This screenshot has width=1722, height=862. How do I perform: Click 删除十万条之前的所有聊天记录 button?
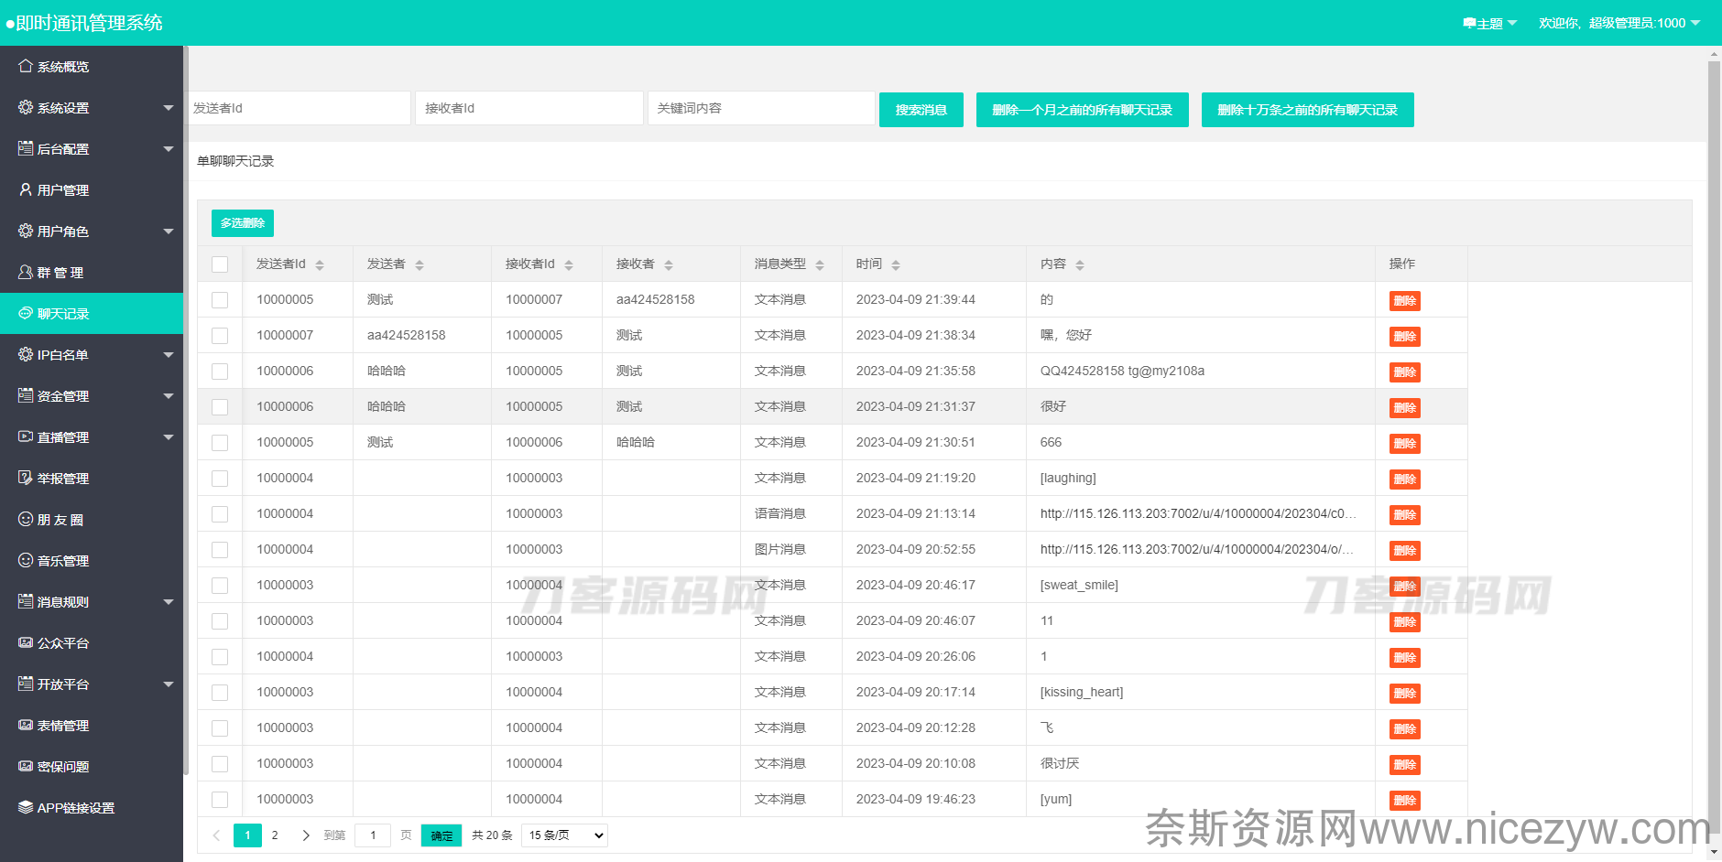click(1308, 110)
